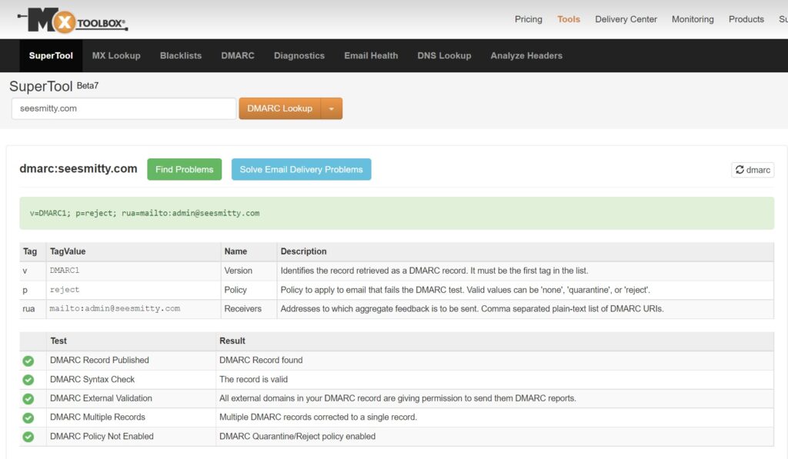
Task: Click the mailto:admin@seesmitty.com tag value
Action: pyautogui.click(x=115, y=309)
